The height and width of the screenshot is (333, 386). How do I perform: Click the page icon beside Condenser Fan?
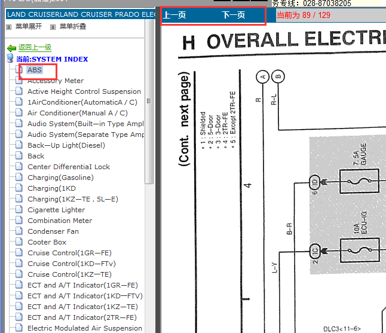(x=19, y=231)
